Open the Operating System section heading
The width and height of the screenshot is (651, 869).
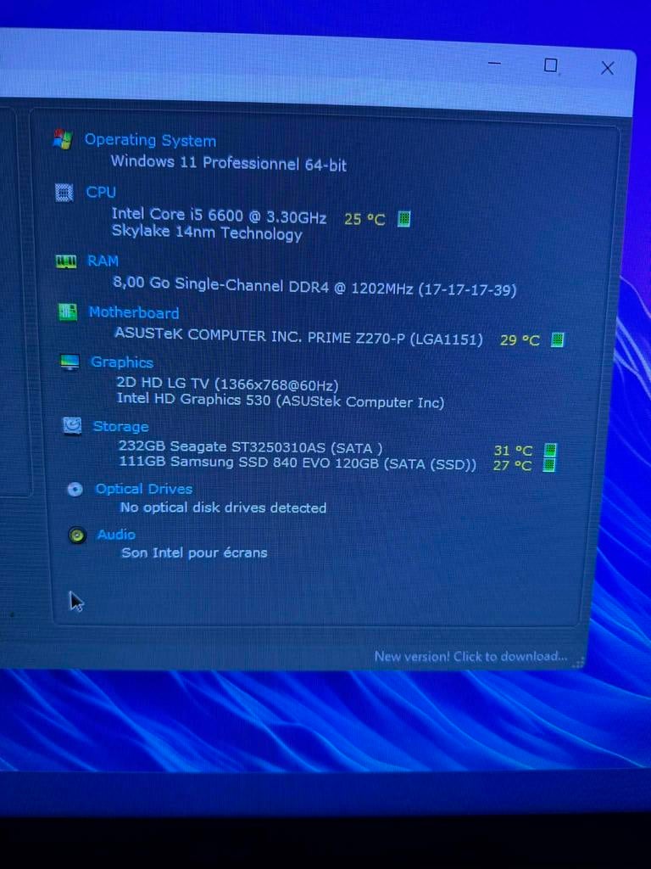[150, 140]
